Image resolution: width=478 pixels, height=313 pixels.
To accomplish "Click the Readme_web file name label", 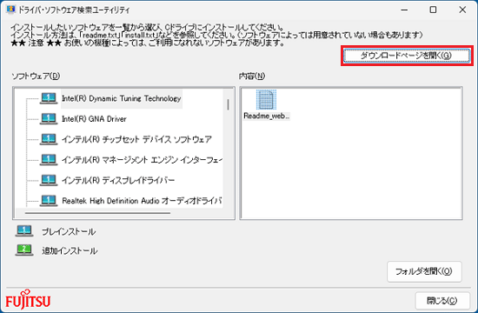I will click(267, 116).
